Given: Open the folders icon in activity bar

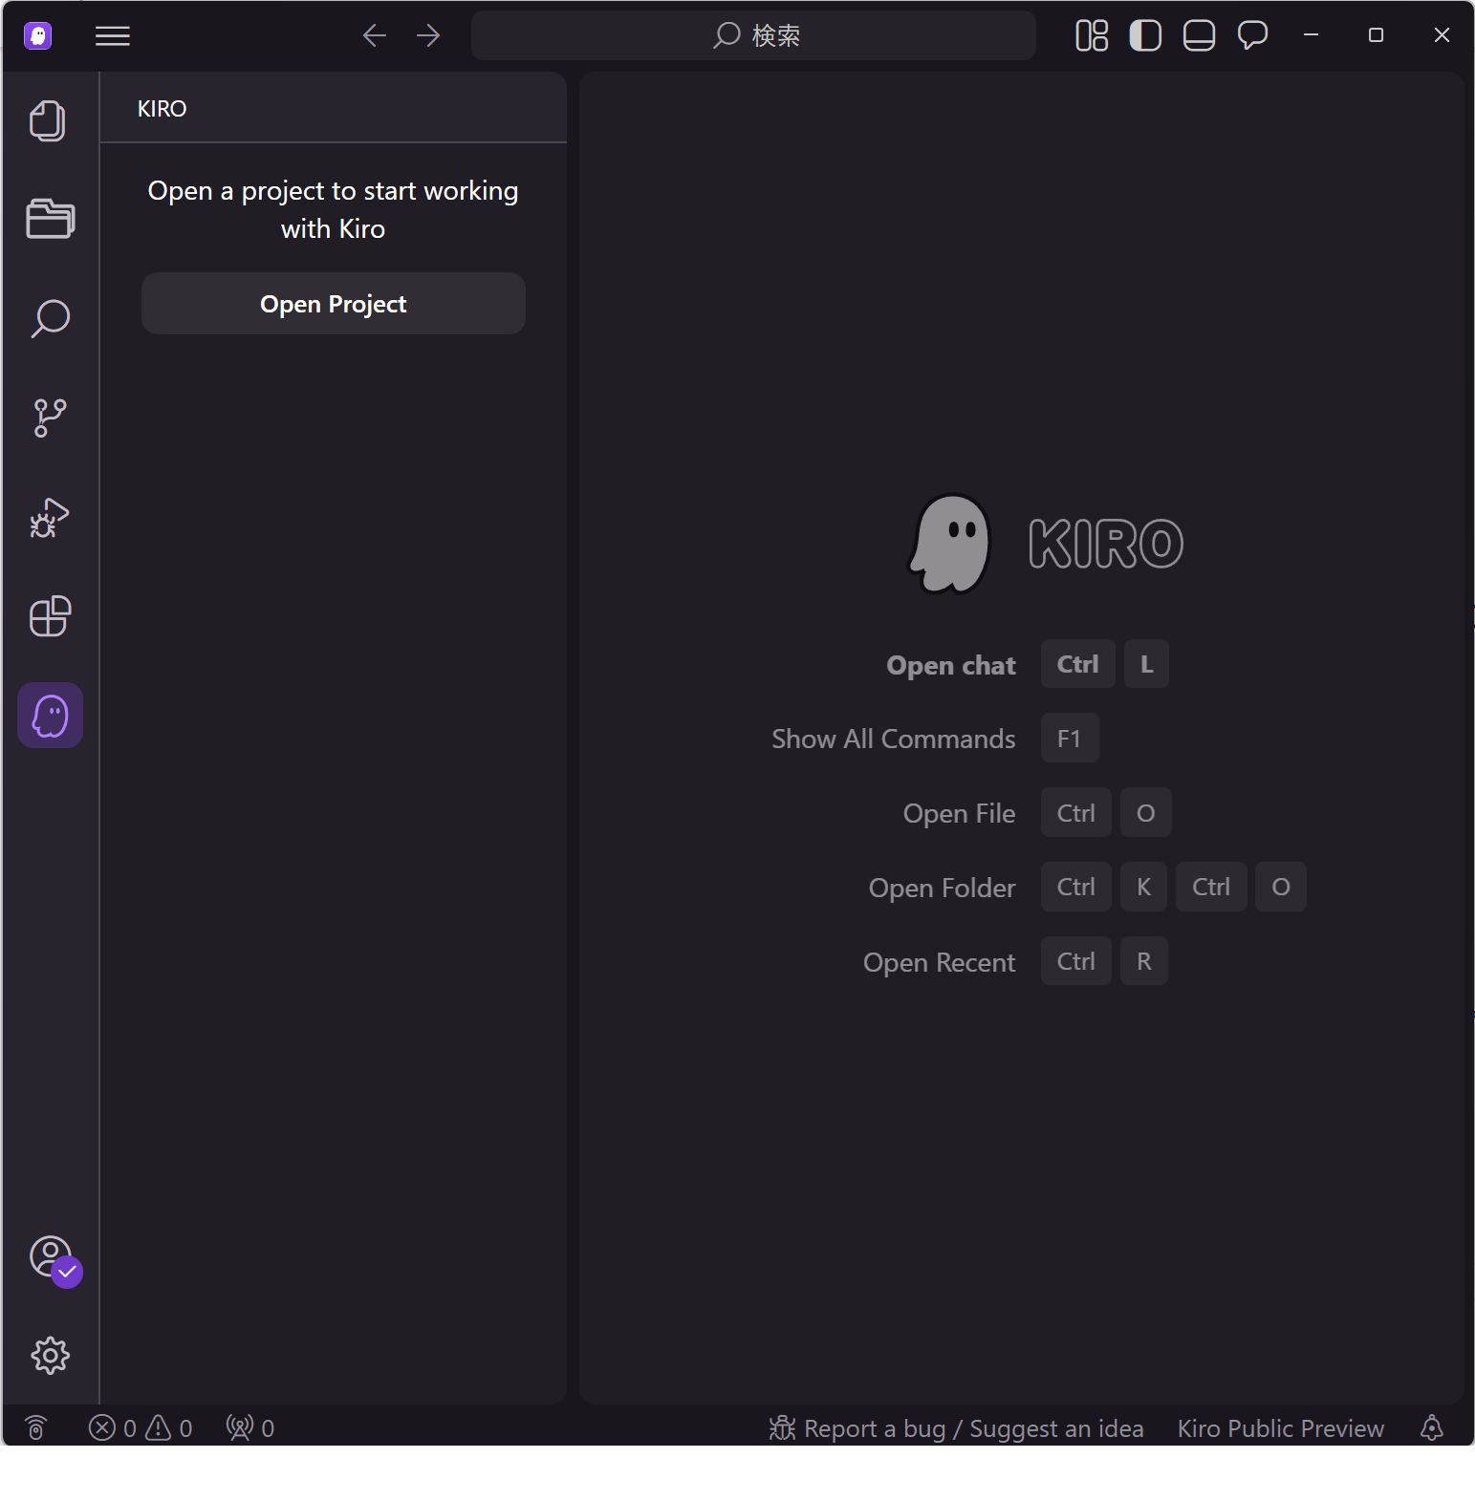Looking at the screenshot, I should tap(50, 220).
